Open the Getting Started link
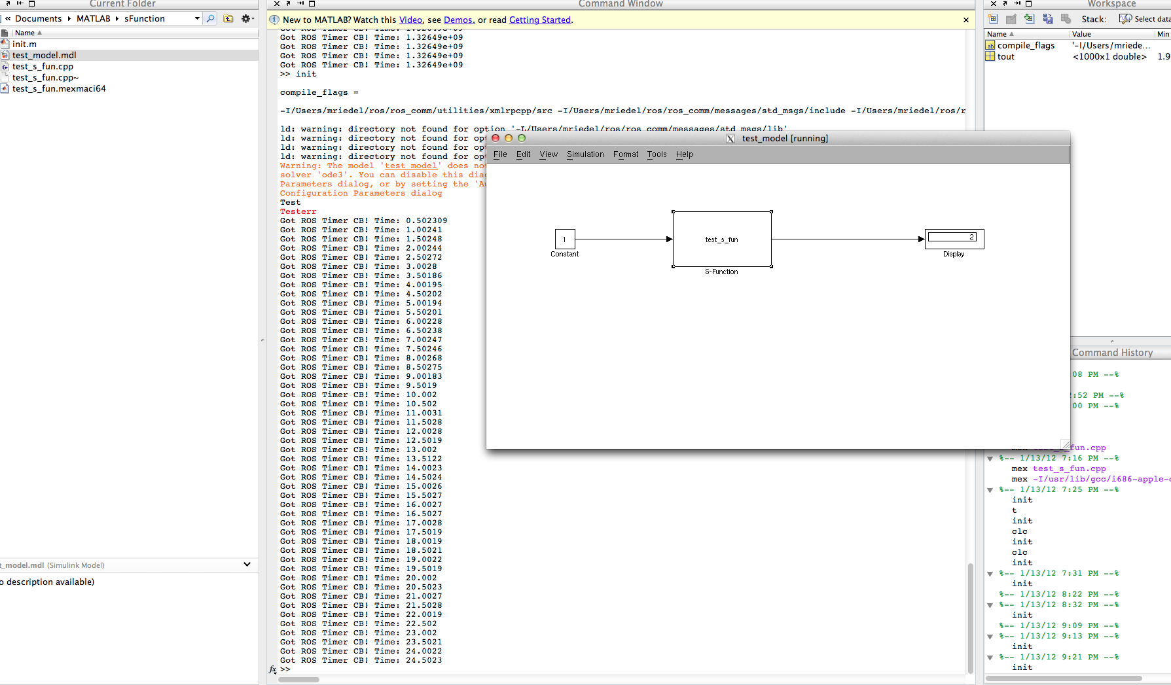This screenshot has height=685, width=1171. pos(540,20)
